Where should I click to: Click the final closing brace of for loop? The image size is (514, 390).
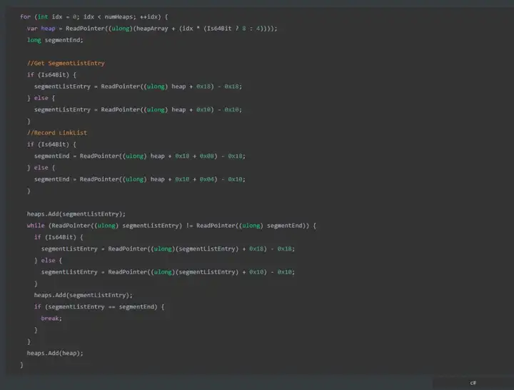click(x=21, y=365)
